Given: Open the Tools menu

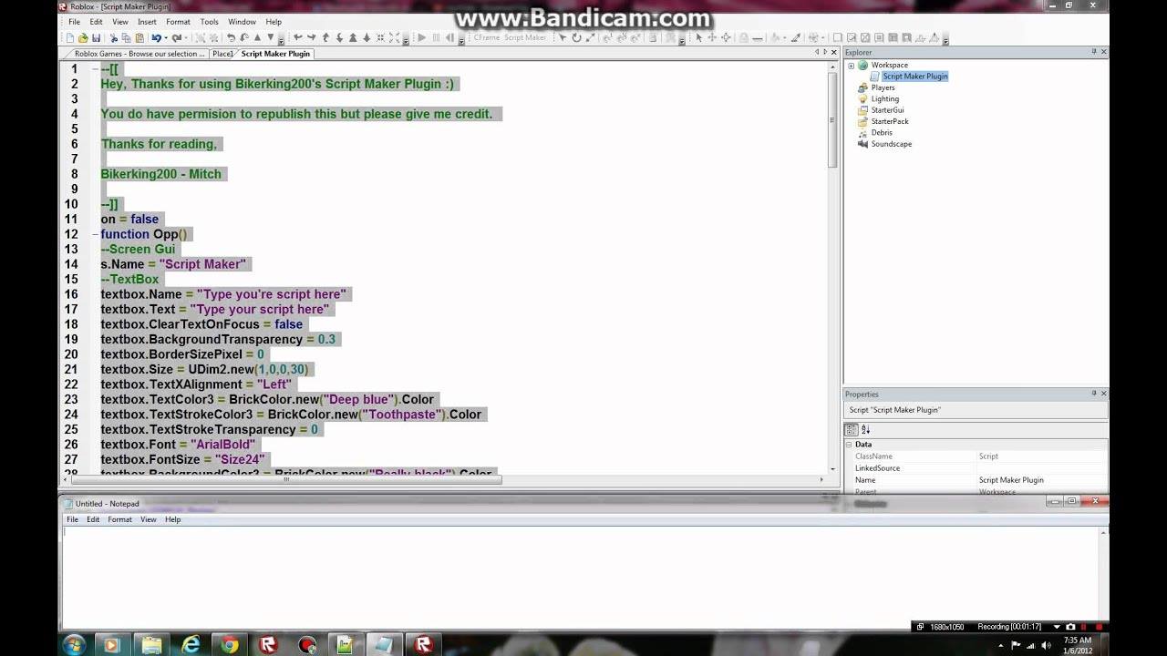Looking at the screenshot, I should (210, 22).
